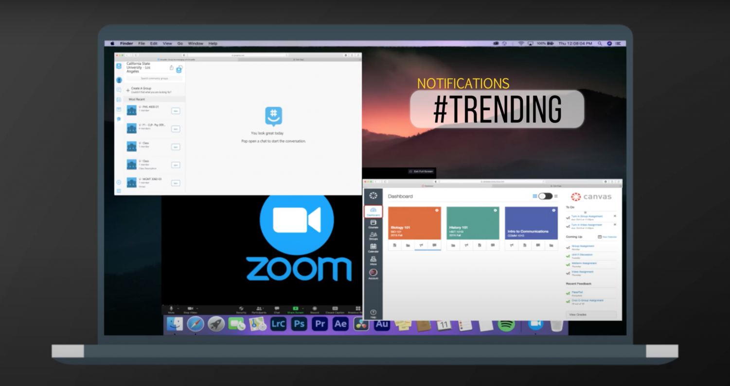Open Intro to Communications card options menu
The width and height of the screenshot is (730, 386).
553,210
